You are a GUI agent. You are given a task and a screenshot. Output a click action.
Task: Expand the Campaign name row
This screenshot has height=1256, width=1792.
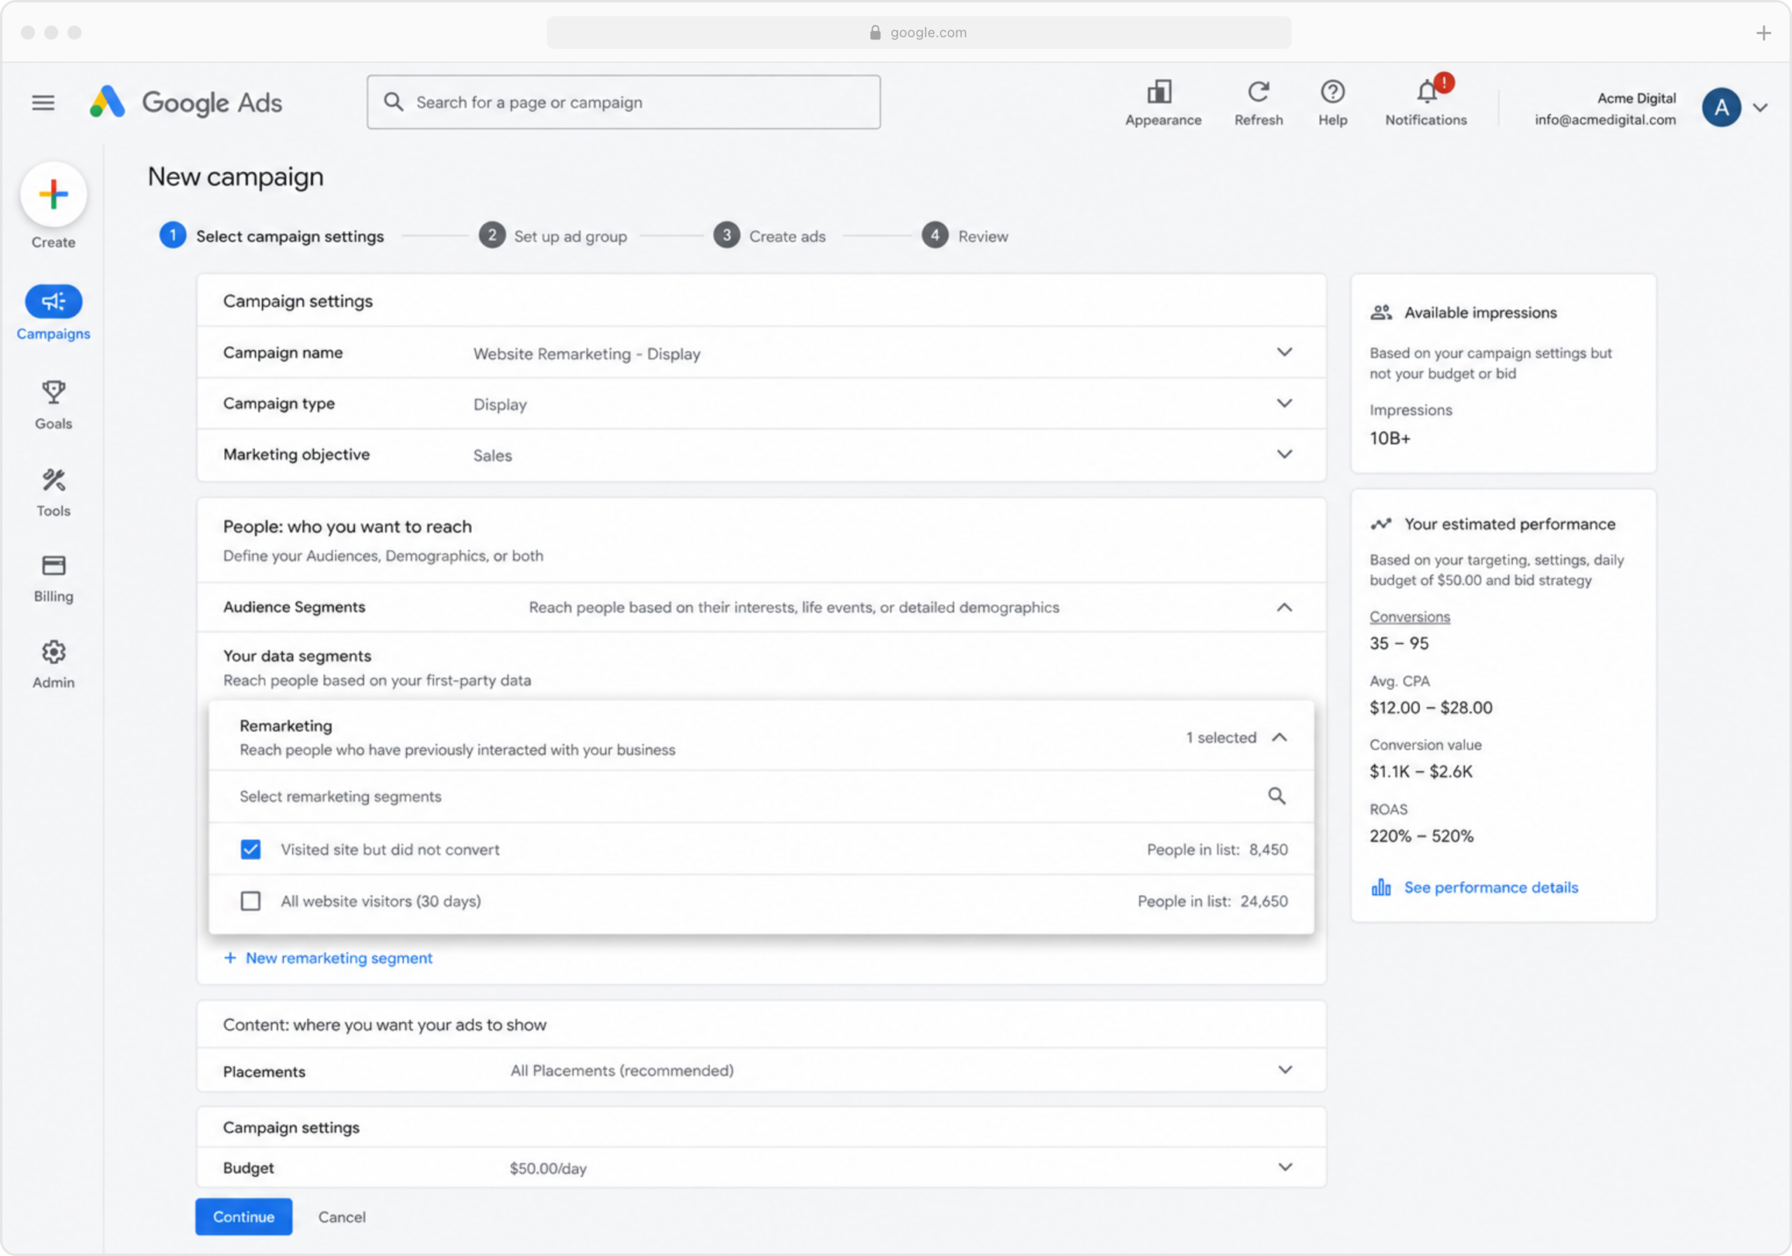[x=1284, y=353]
